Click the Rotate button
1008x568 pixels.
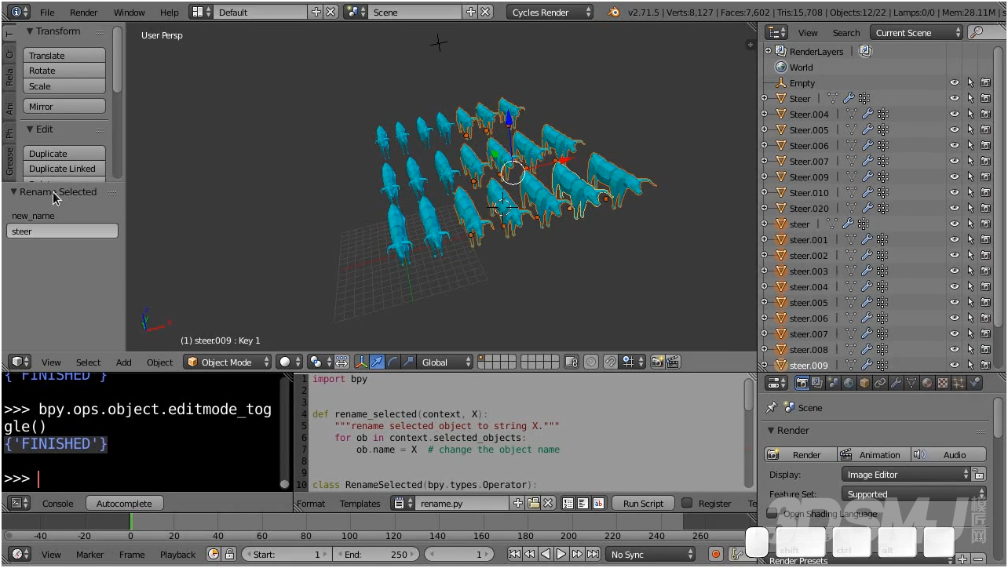64,71
